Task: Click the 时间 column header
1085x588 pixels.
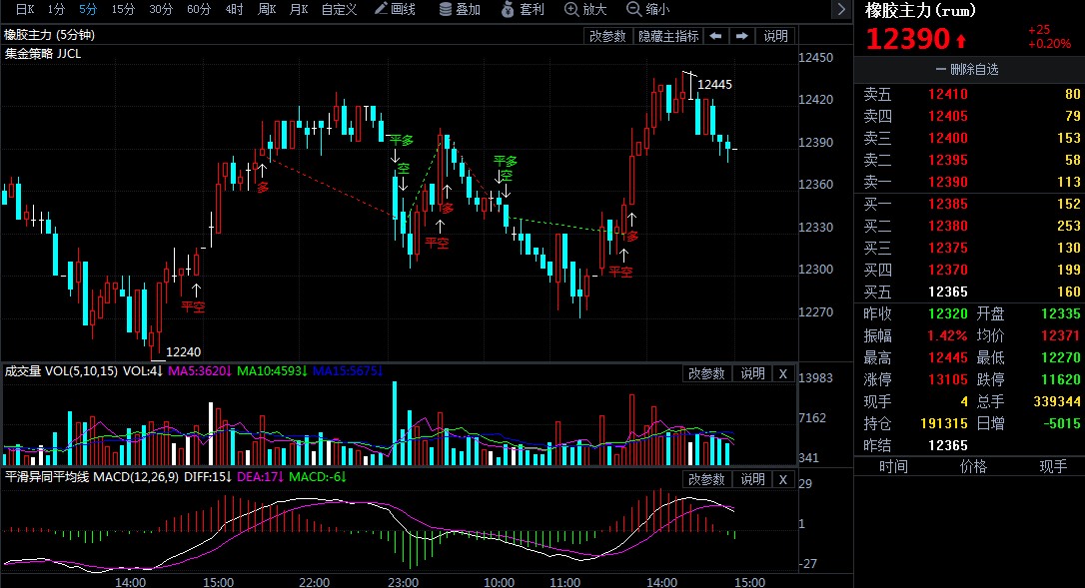Action: (893, 467)
